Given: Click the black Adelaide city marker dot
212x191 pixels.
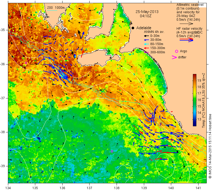Looking at the screenshot, I should (133, 28).
